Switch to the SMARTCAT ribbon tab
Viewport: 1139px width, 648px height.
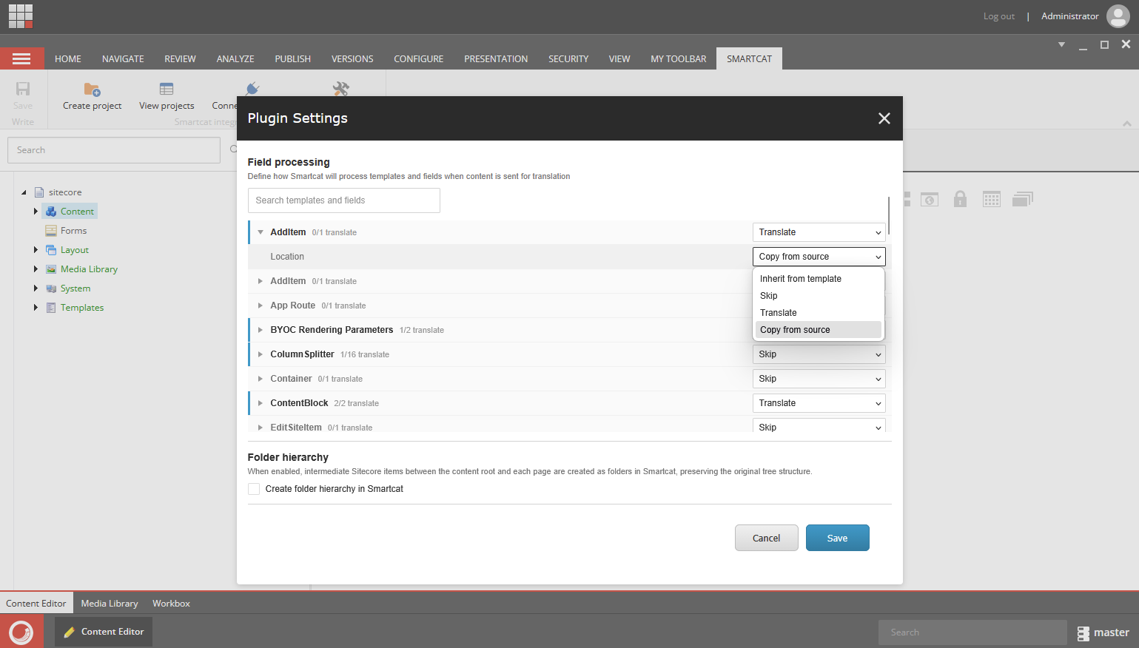[749, 59]
